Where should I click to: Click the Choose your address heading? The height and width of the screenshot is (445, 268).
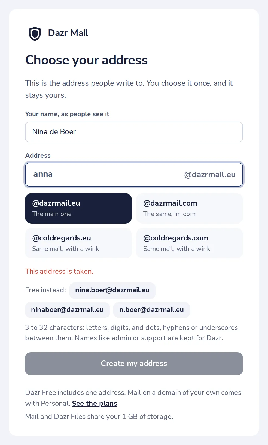86,60
